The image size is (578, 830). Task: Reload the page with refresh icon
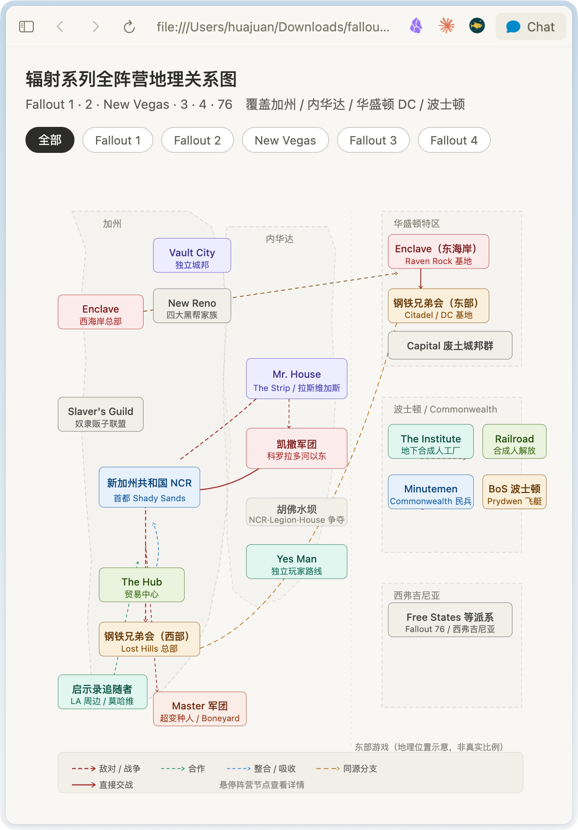click(129, 27)
